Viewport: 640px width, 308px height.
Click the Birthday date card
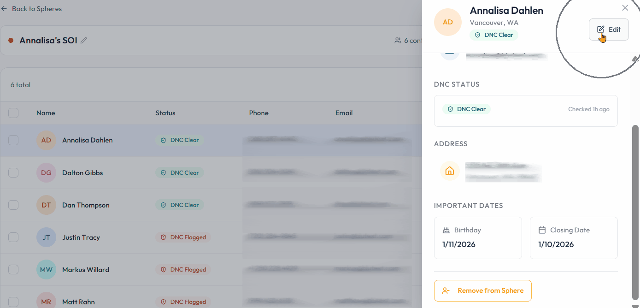point(477,238)
